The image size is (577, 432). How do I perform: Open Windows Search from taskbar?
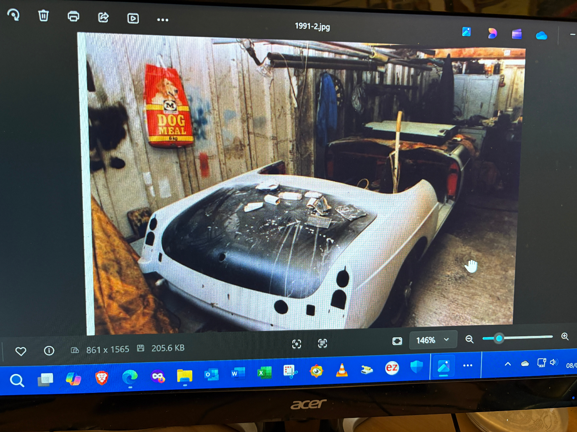17,380
